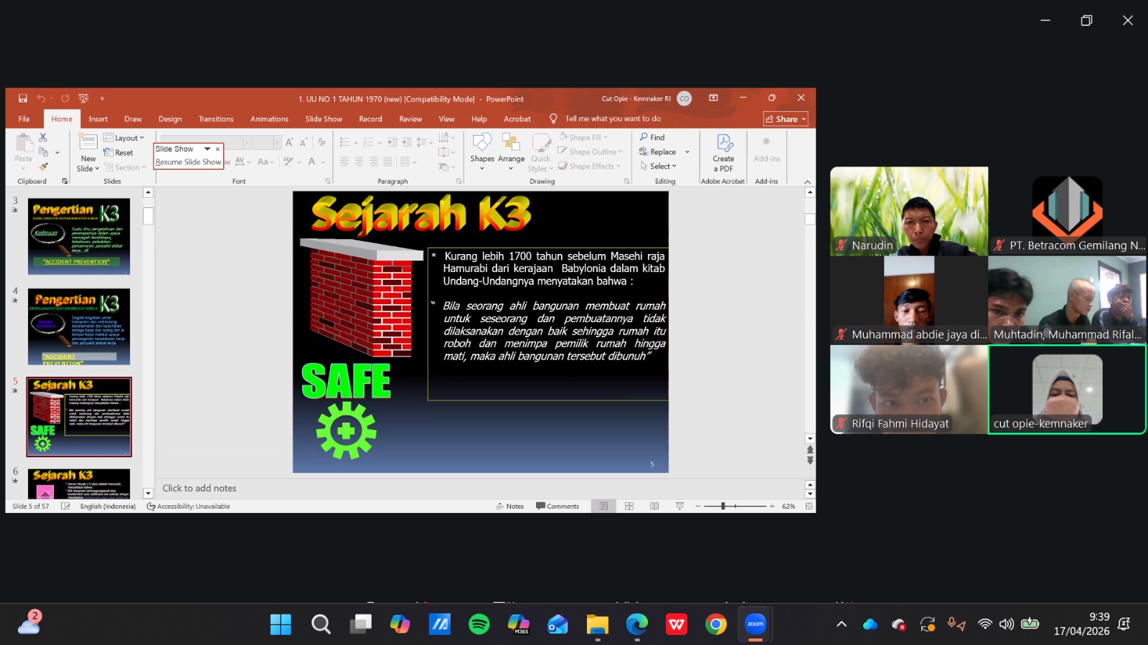The width and height of the screenshot is (1148, 645).
Task: Select slide 4 thumbnail Pengertian K3
Action: [x=79, y=326]
